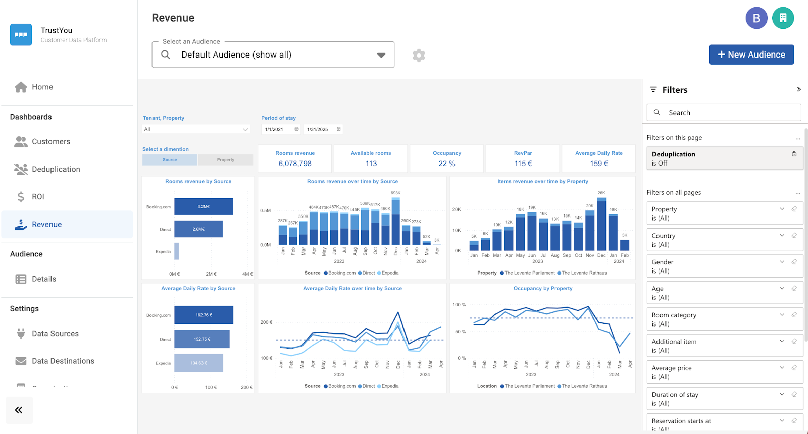This screenshot has width=808, height=434.
Task: Open the user profile avatar B
Action: (756, 18)
